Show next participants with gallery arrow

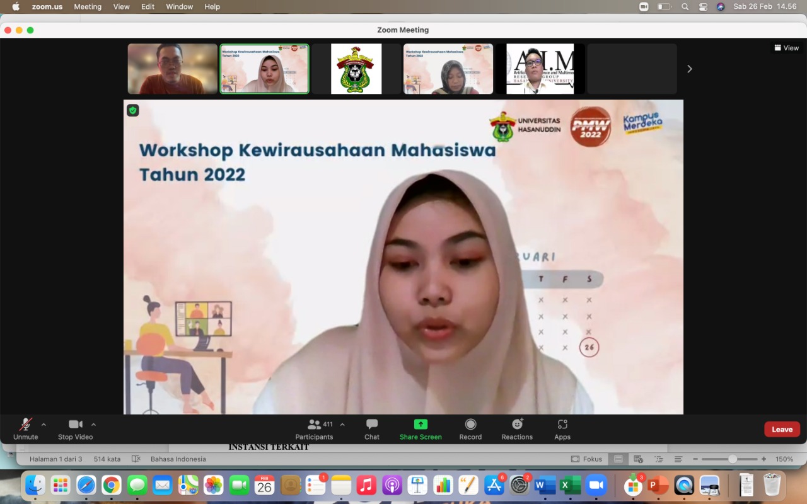pos(689,69)
